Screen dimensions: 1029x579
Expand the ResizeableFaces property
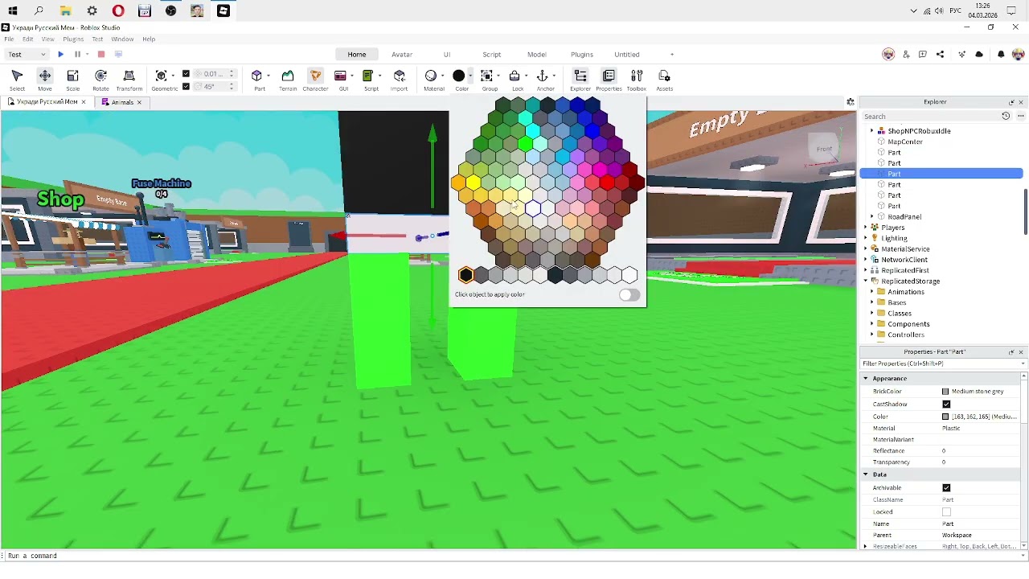(866, 547)
